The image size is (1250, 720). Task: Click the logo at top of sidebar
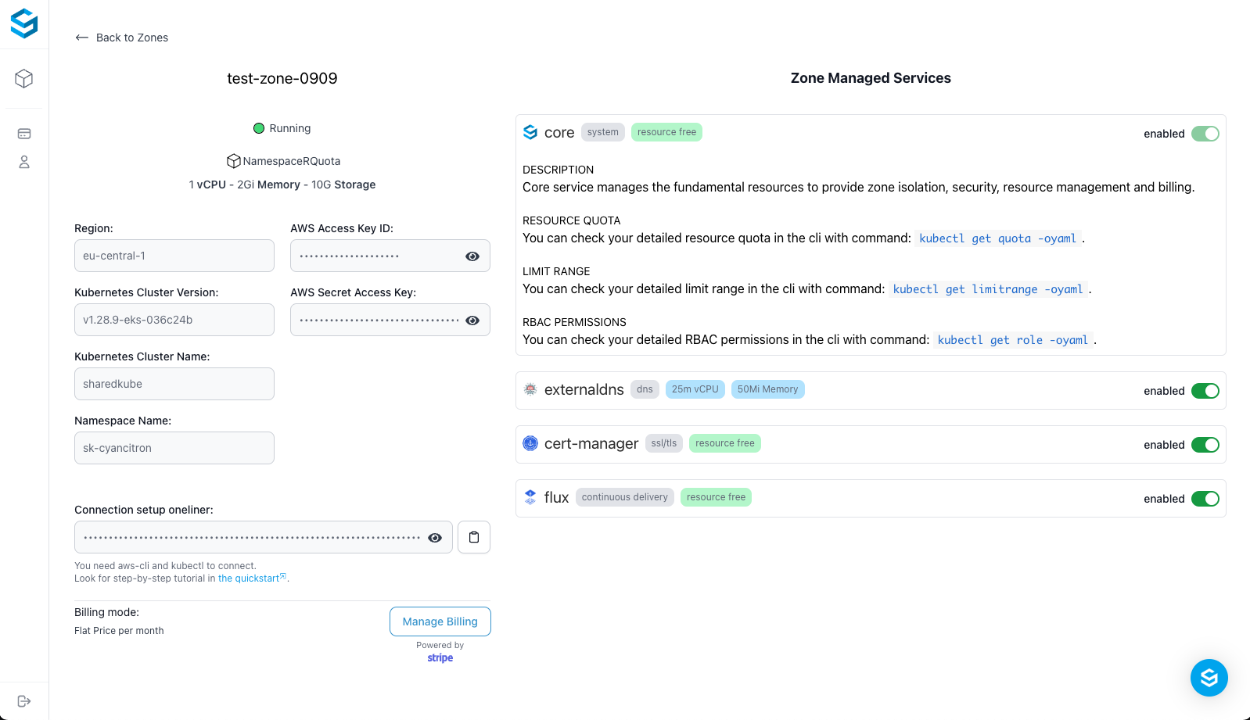point(24,23)
